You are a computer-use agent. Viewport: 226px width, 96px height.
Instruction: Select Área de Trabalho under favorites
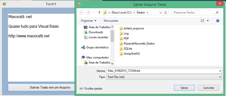point(97,27)
